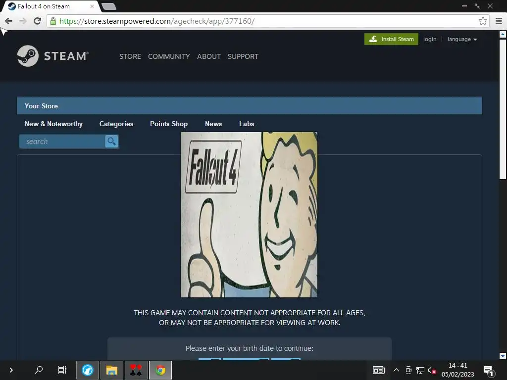Image resolution: width=507 pixels, height=380 pixels.
Task: Click the vertical scrollbar thumb
Action: click(x=503, y=109)
